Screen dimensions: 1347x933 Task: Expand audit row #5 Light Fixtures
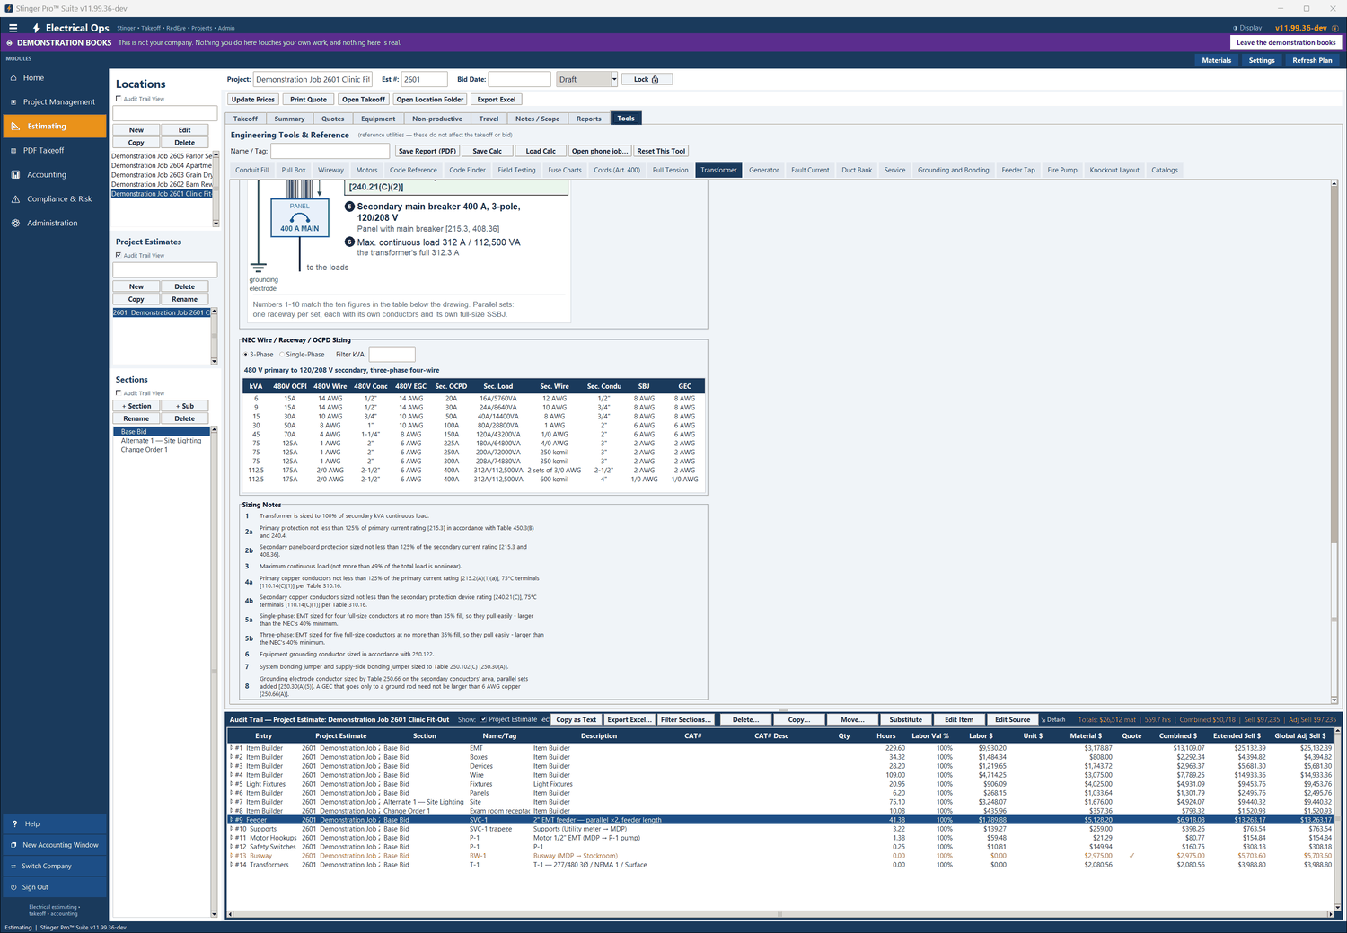coord(232,784)
